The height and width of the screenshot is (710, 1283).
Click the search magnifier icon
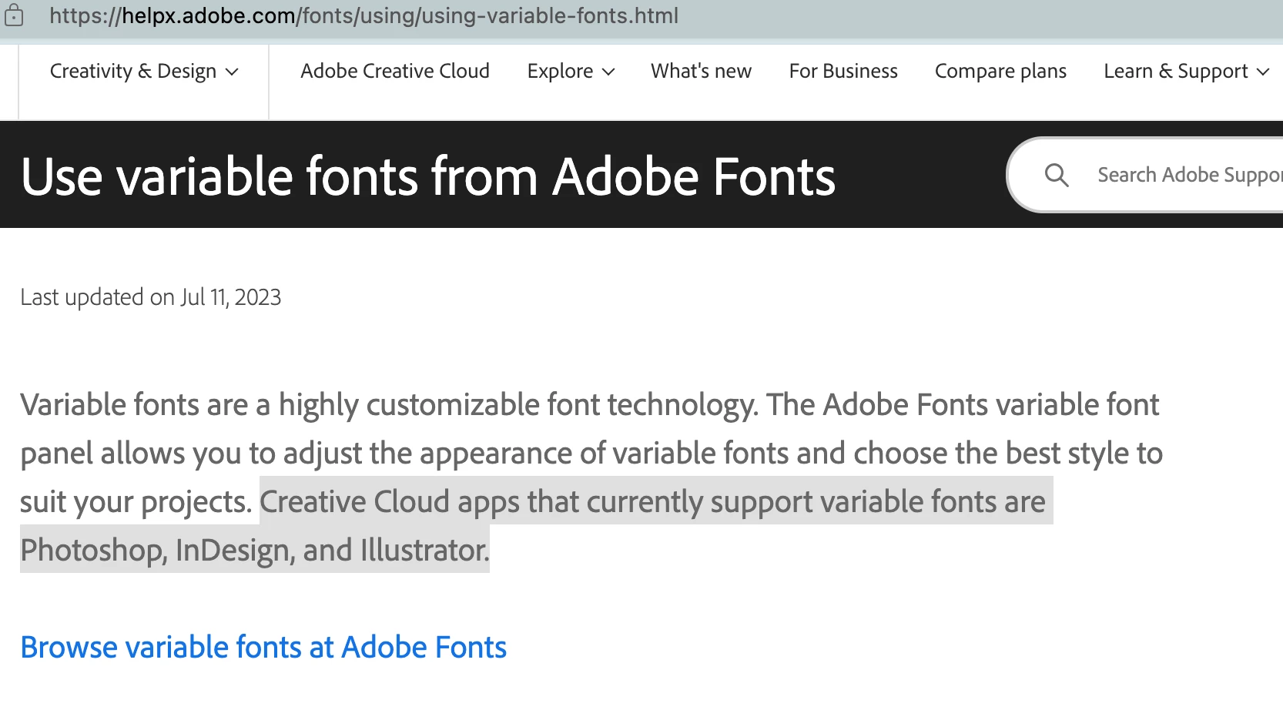click(x=1056, y=176)
